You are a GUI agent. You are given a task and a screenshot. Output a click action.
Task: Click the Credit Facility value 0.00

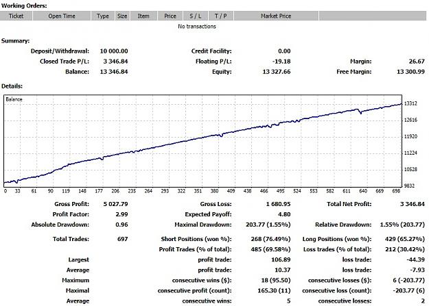pos(284,51)
